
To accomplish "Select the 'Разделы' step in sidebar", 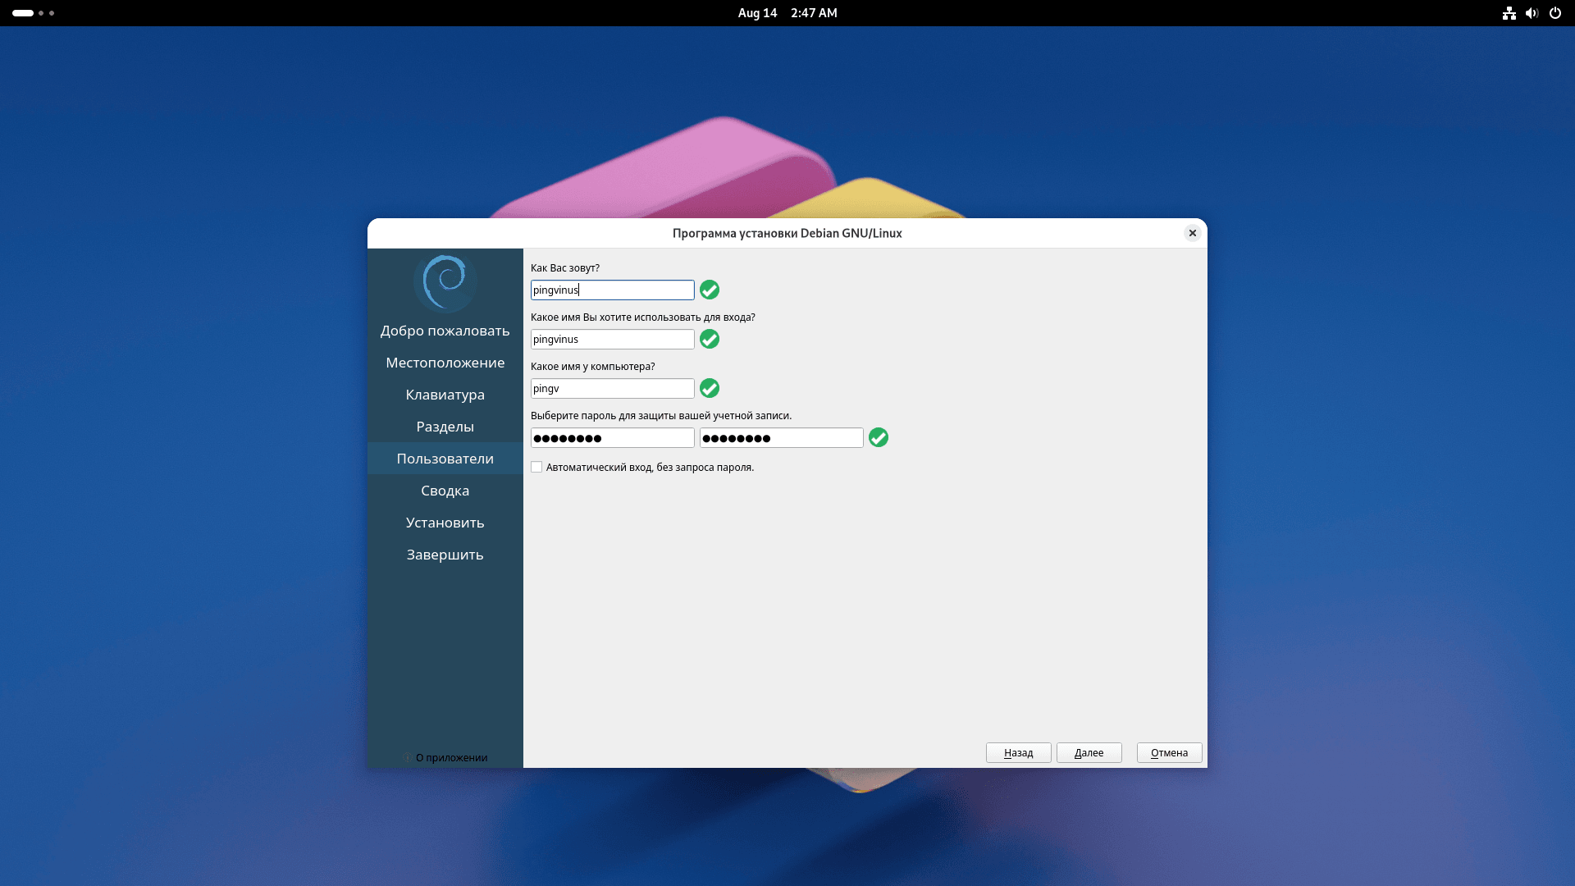I will click(445, 427).
